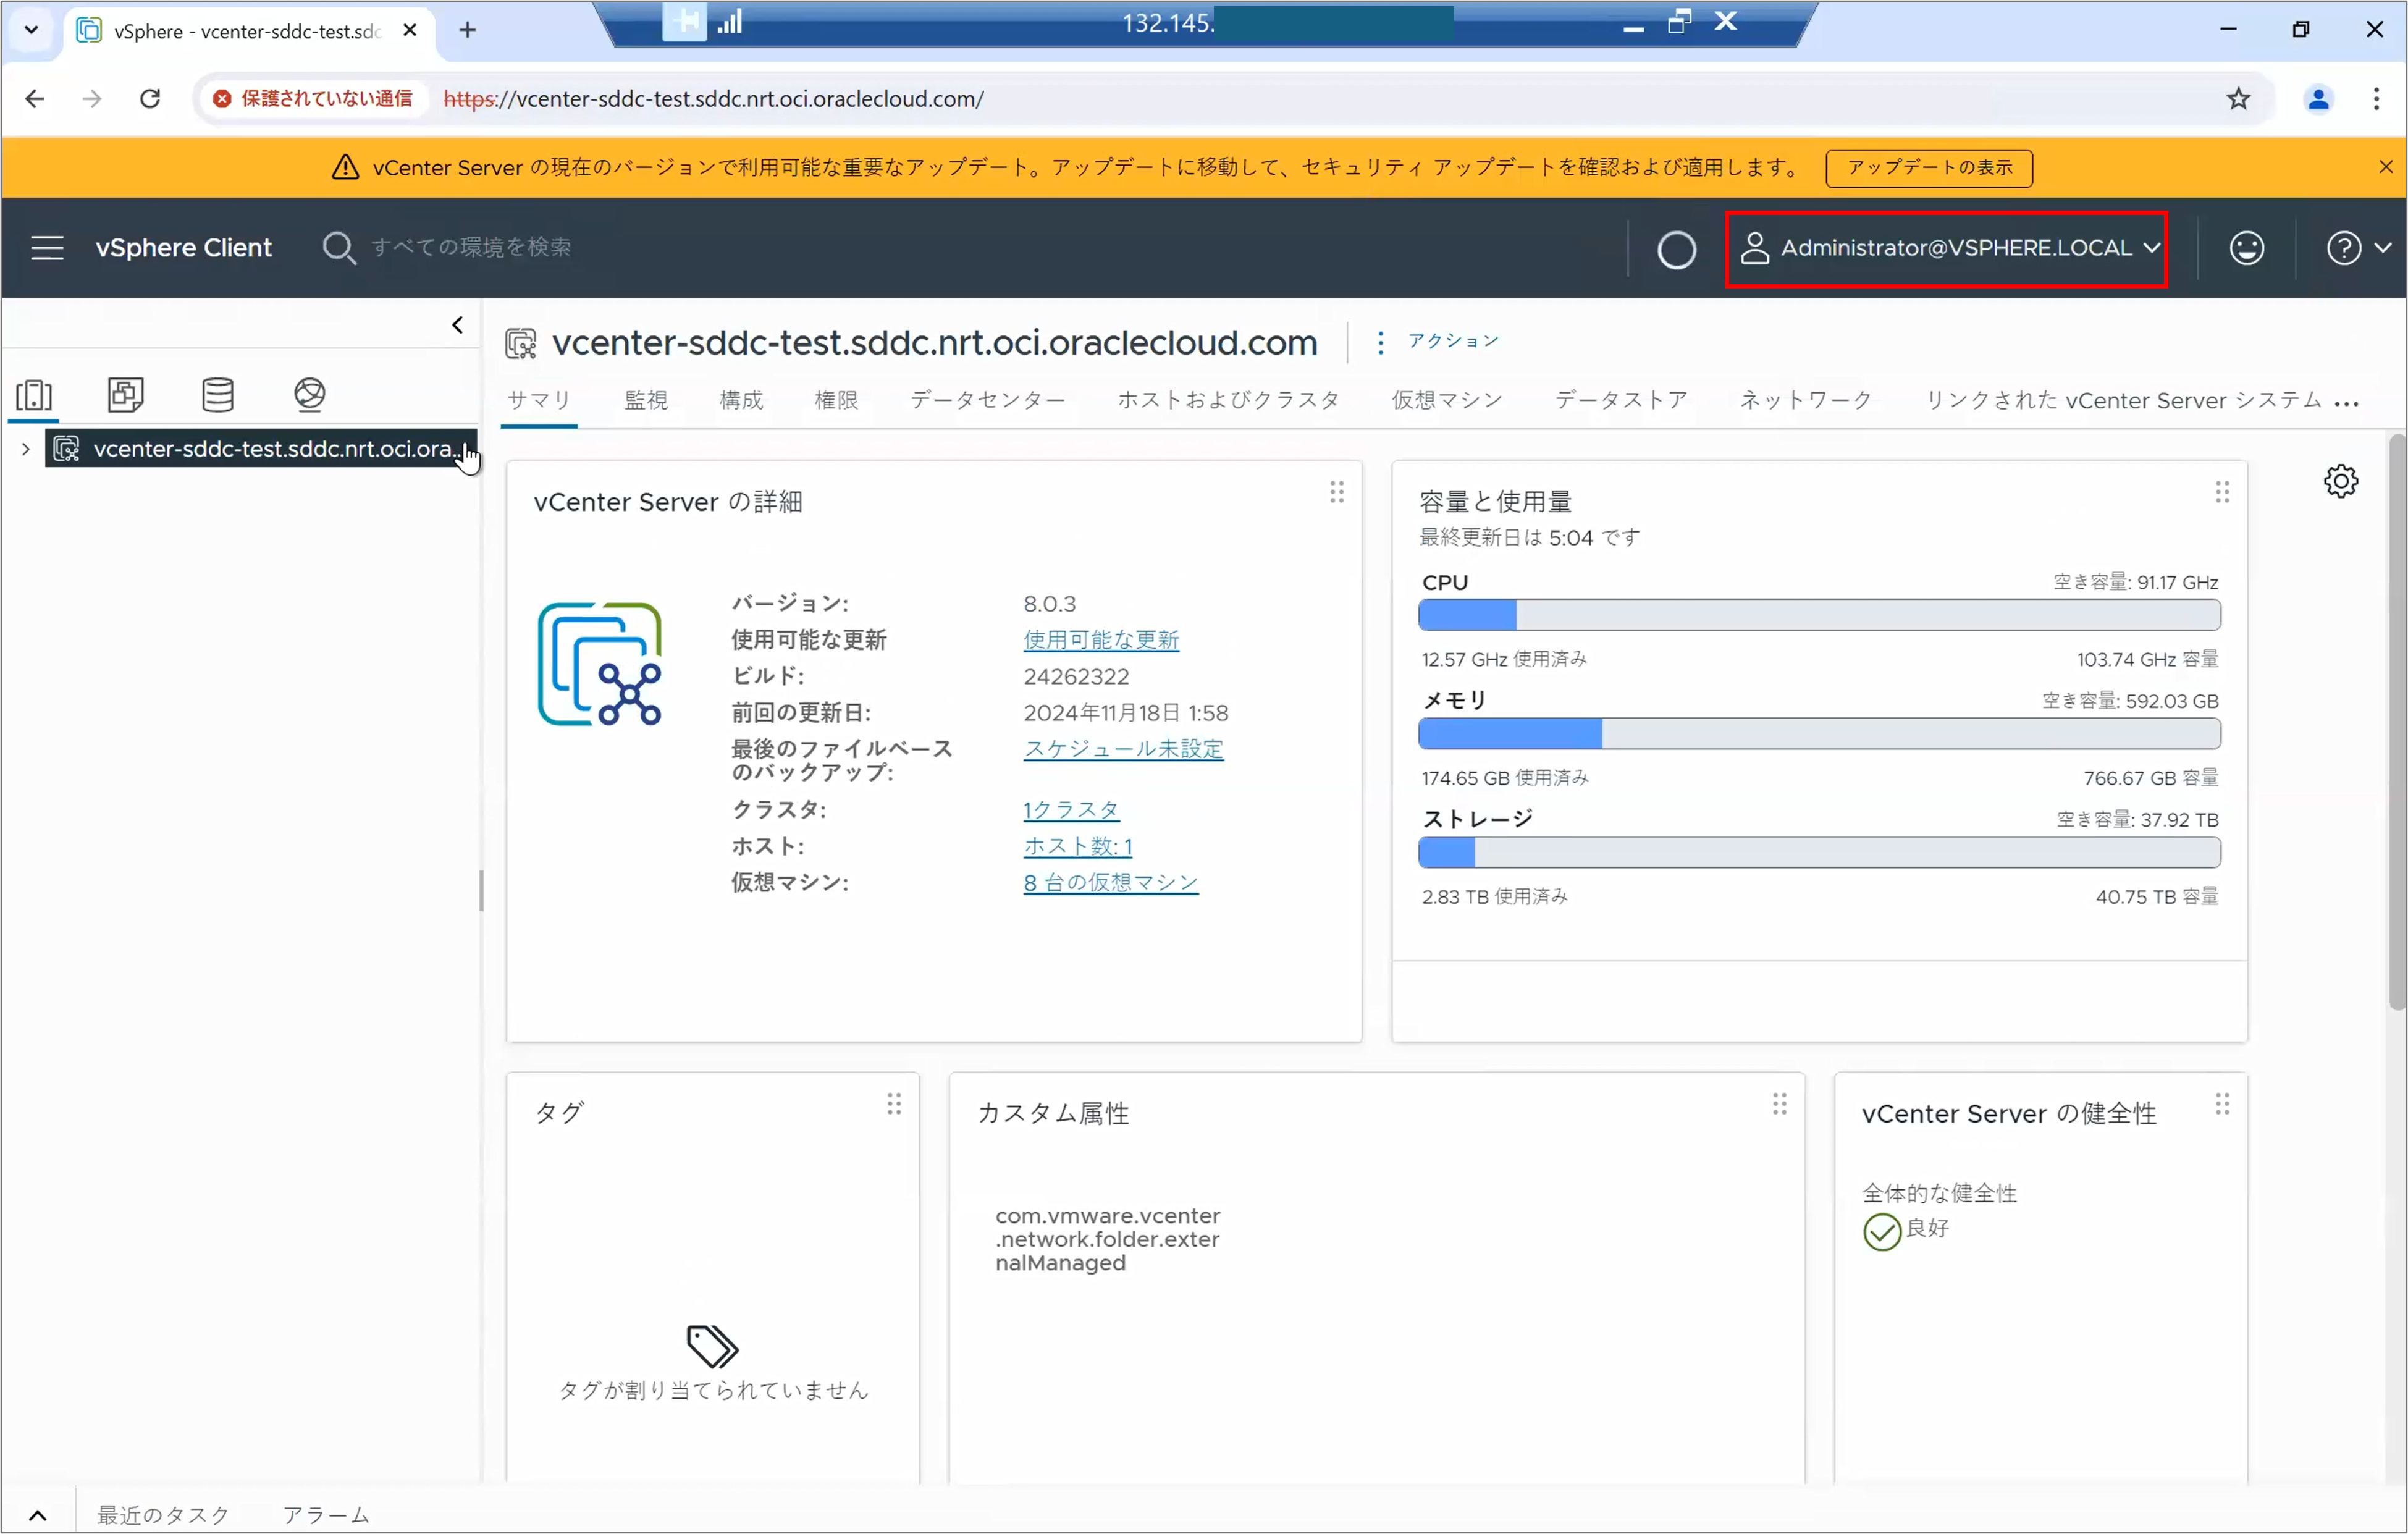The image size is (2408, 1534).
Task: Open the データセンター tab
Action: pyautogui.click(x=987, y=400)
